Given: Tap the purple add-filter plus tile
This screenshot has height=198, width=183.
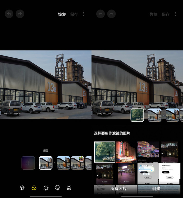Looking at the screenshot, I should 28,163.
